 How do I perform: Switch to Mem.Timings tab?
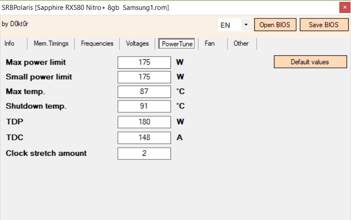[x=51, y=44]
